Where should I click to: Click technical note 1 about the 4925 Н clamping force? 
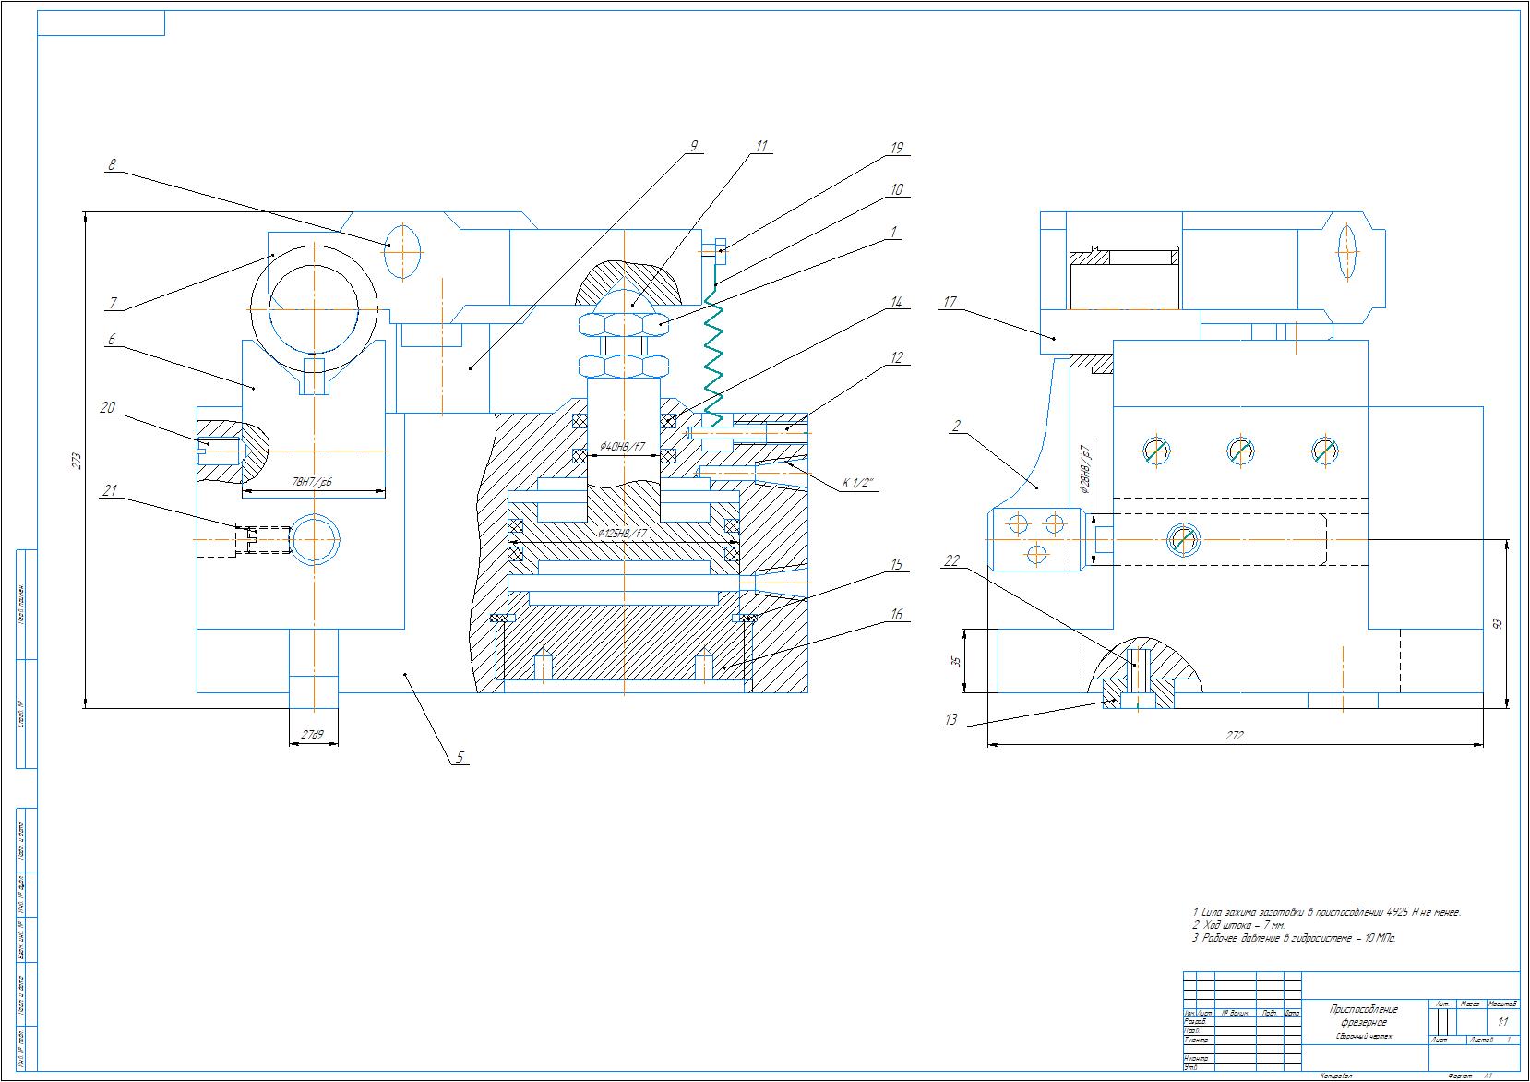click(x=1326, y=912)
